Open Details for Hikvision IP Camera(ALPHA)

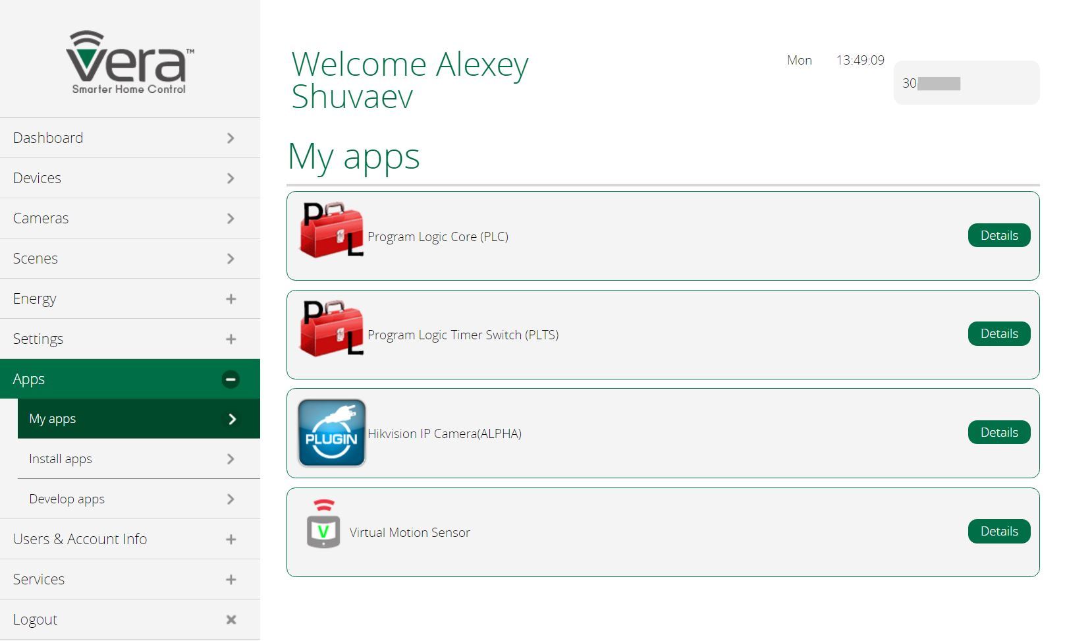click(x=999, y=432)
